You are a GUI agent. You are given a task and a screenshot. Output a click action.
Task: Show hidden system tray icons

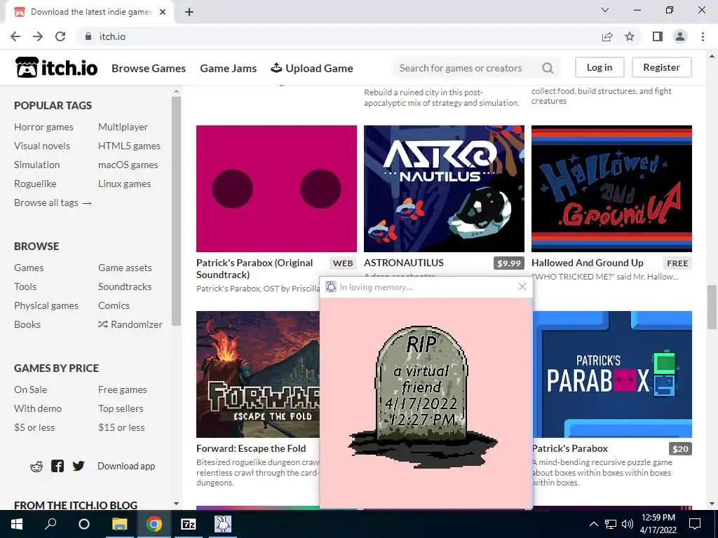pos(593,524)
